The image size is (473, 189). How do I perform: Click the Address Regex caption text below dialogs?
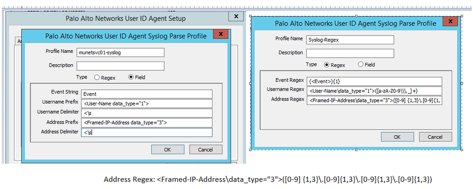pos(268,180)
